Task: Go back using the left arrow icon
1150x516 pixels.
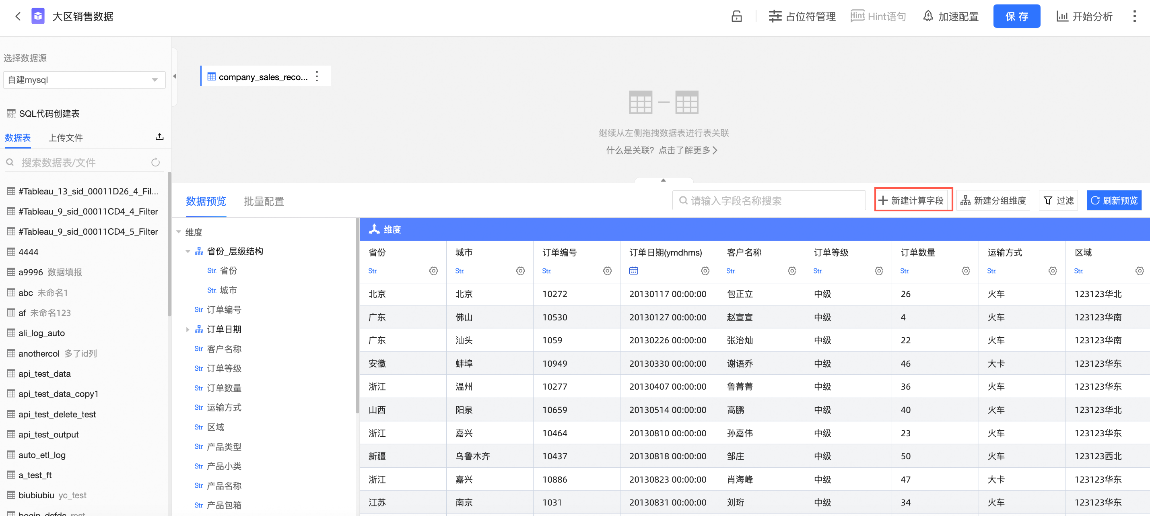Action: [18, 17]
